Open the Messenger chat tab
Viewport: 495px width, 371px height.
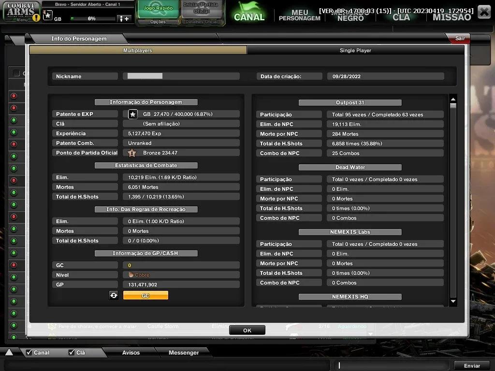[184, 353]
